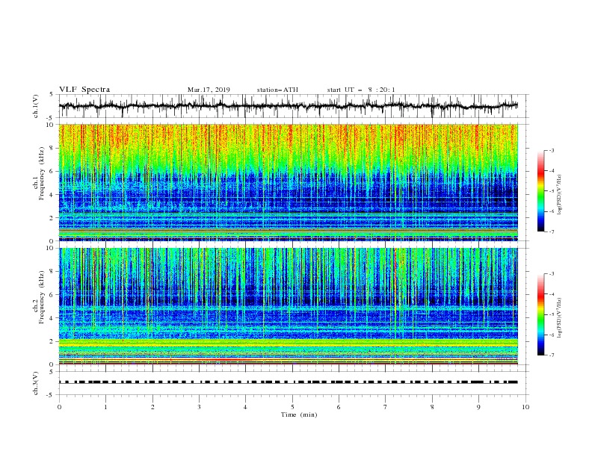The height and width of the screenshot is (457, 592).
Task: Click the date "Mar.17, 2019" in header
Action: point(209,90)
